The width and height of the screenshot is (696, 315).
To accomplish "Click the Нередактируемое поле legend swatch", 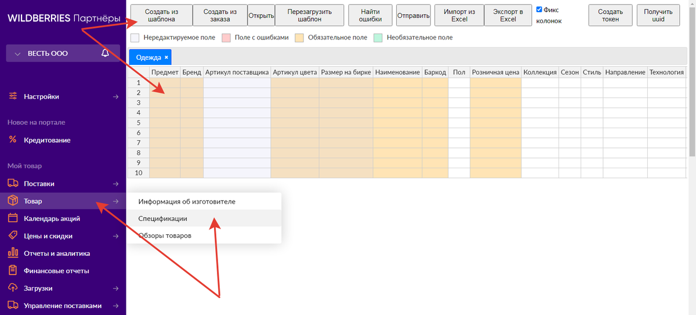I will (x=135, y=38).
